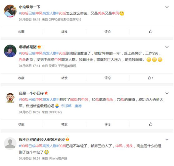This screenshot has width=174, height=166.
Task: View avatar of 我是一个小旺仔
Action: (10, 98)
